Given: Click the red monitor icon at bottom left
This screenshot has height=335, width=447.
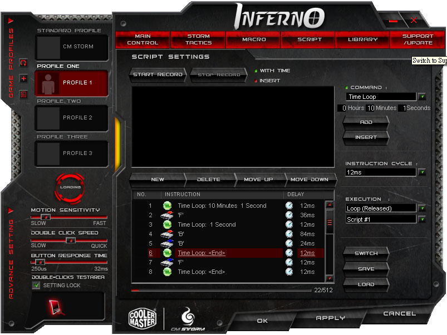Looking at the screenshot, I should [x=56, y=307].
